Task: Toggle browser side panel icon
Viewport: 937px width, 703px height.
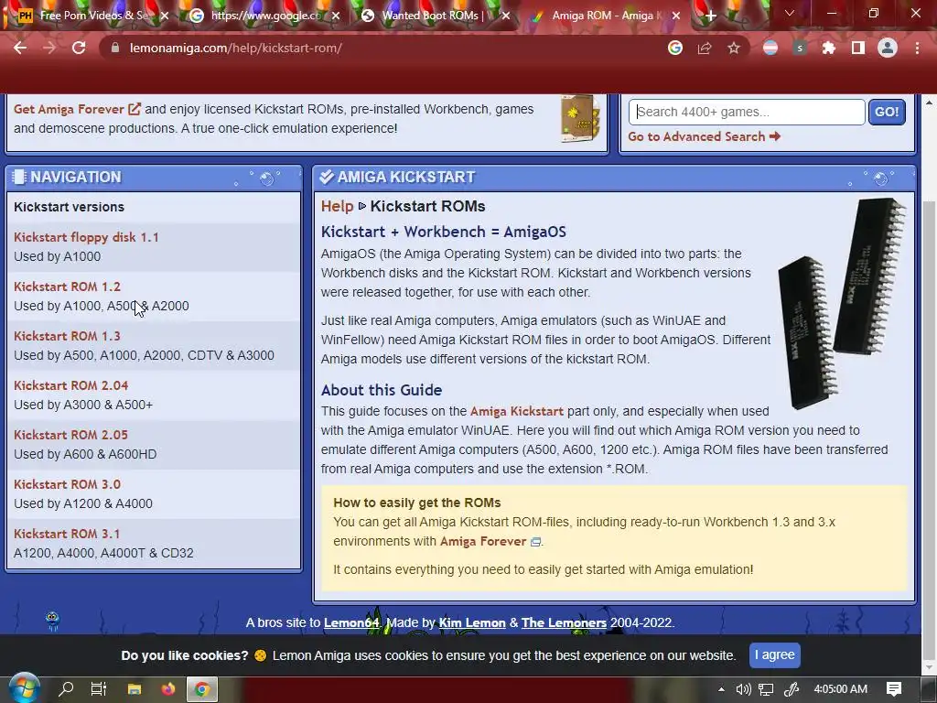Action: (x=858, y=48)
